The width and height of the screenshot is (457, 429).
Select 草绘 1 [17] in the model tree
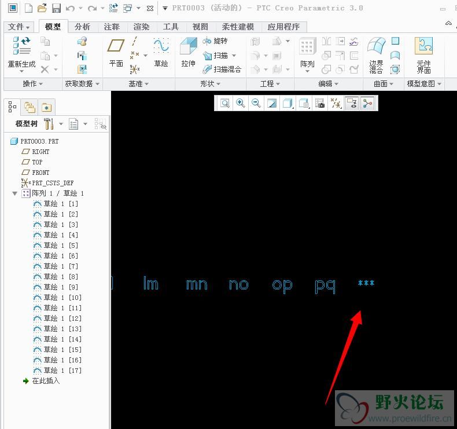point(57,371)
